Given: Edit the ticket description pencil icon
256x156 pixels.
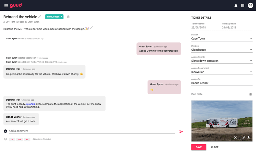Looking at the screenshot, I should (91, 28).
